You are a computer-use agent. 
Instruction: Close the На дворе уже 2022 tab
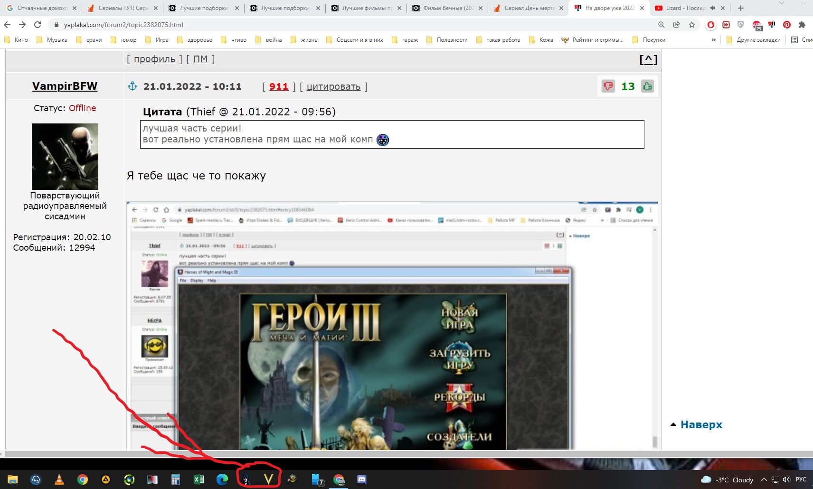pyautogui.click(x=642, y=8)
